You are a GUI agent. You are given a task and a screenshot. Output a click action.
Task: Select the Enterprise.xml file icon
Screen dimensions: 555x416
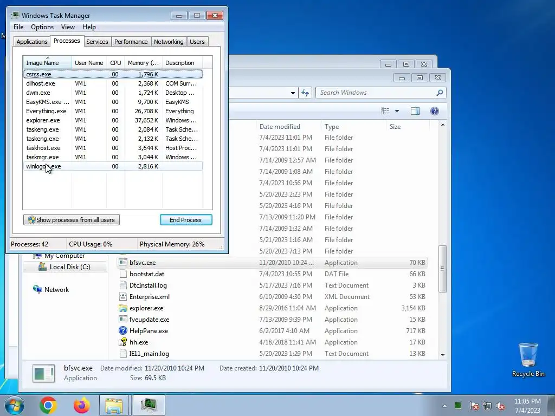pyautogui.click(x=123, y=297)
